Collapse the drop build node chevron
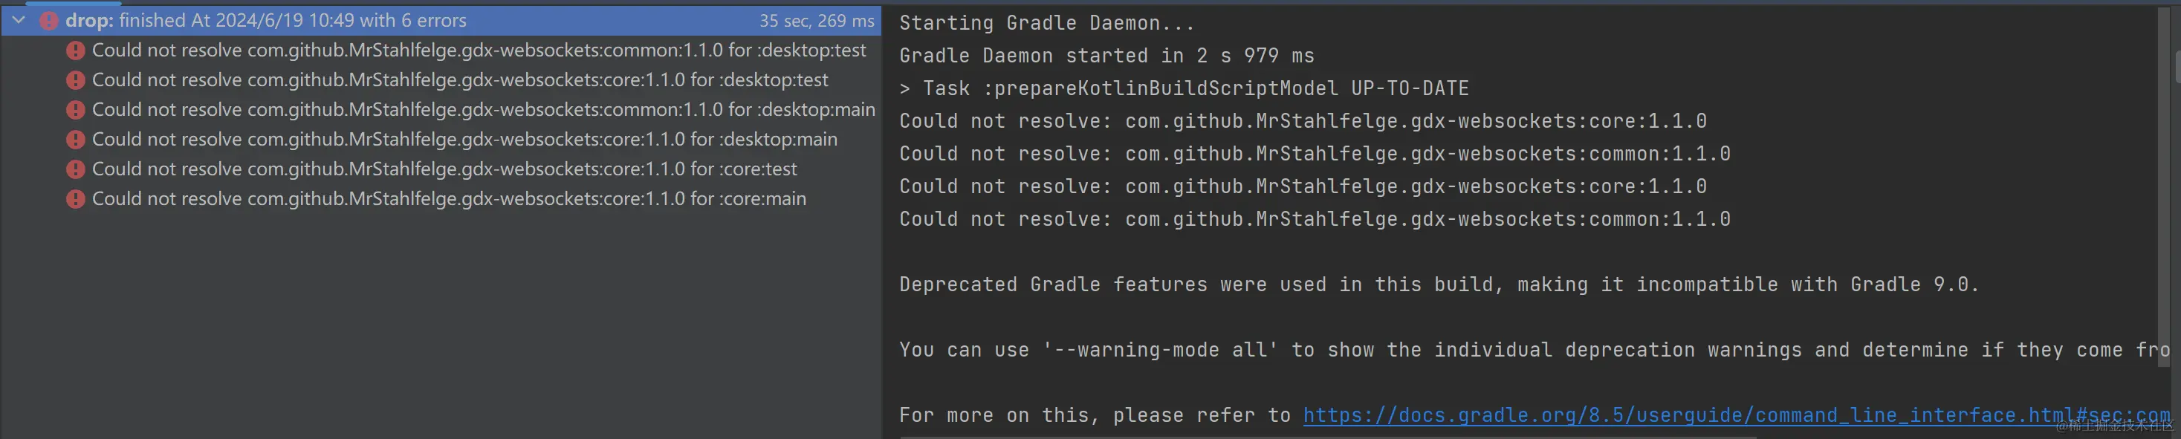 tap(19, 19)
